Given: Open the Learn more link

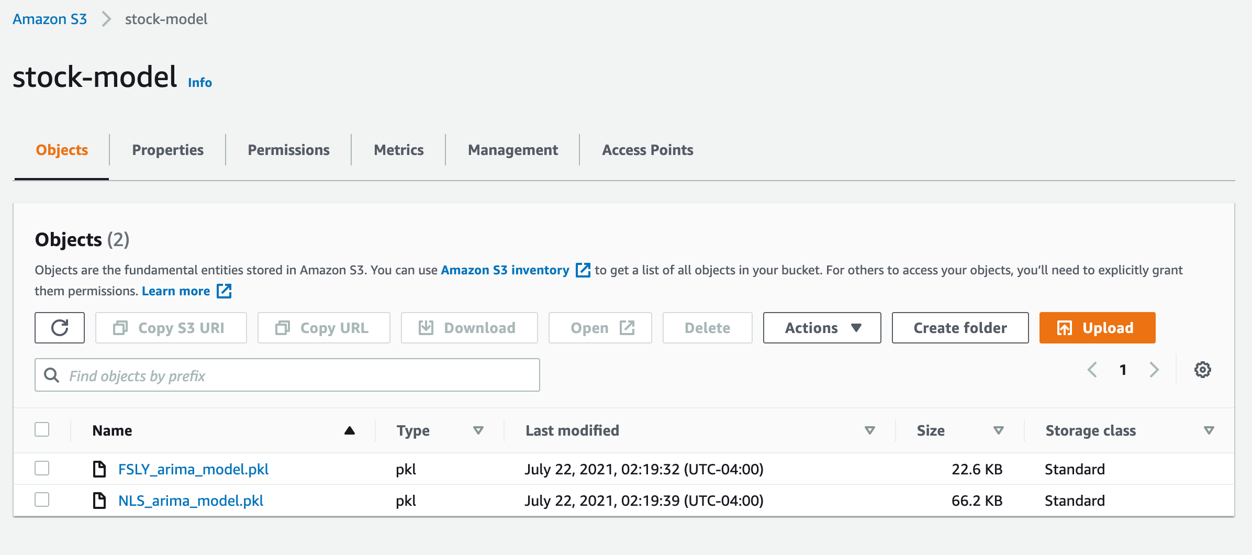Looking at the screenshot, I should point(176,291).
